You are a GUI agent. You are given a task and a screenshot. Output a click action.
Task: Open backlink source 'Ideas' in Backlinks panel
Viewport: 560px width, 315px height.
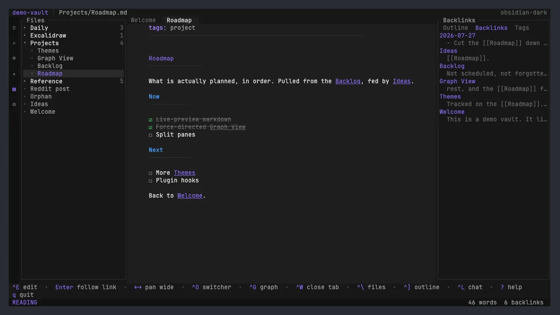(x=448, y=51)
